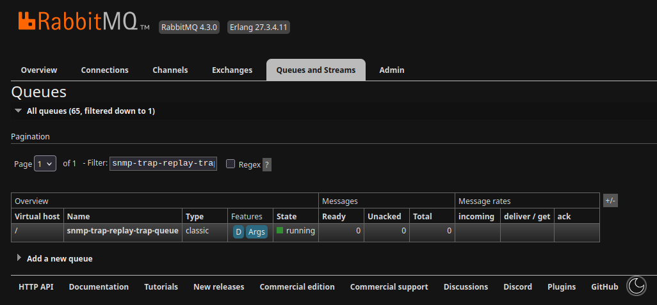
Task: Switch to the Connections tab
Action: pos(105,70)
